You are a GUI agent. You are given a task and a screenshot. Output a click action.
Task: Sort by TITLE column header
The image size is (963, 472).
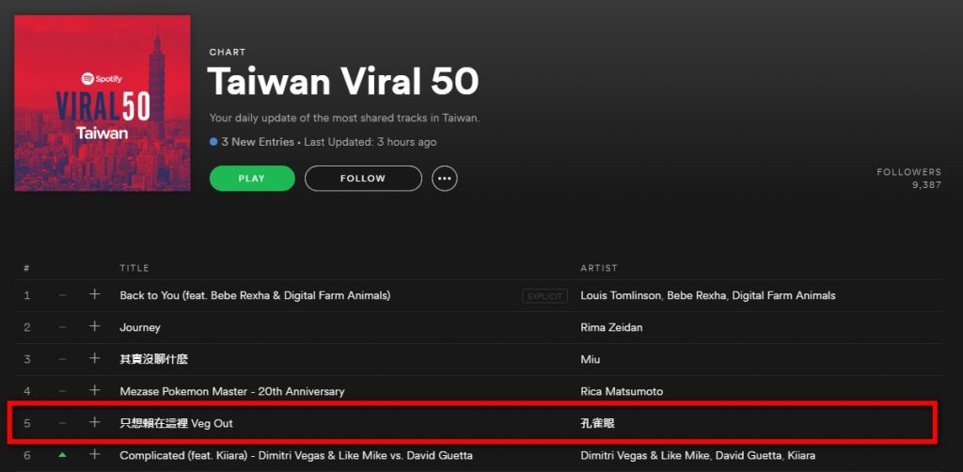pos(134,268)
